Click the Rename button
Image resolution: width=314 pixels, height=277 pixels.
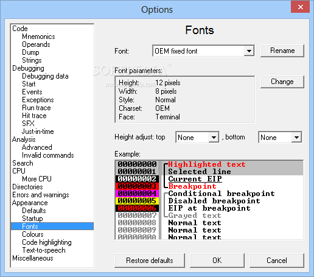click(x=282, y=51)
